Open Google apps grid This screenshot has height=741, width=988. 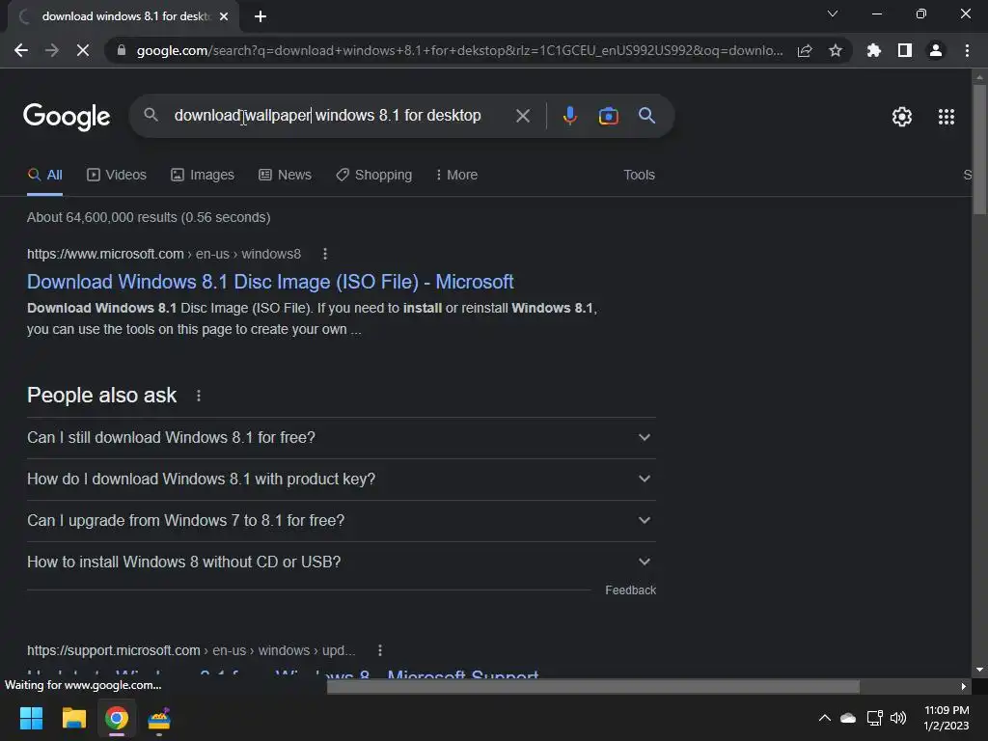(x=947, y=117)
